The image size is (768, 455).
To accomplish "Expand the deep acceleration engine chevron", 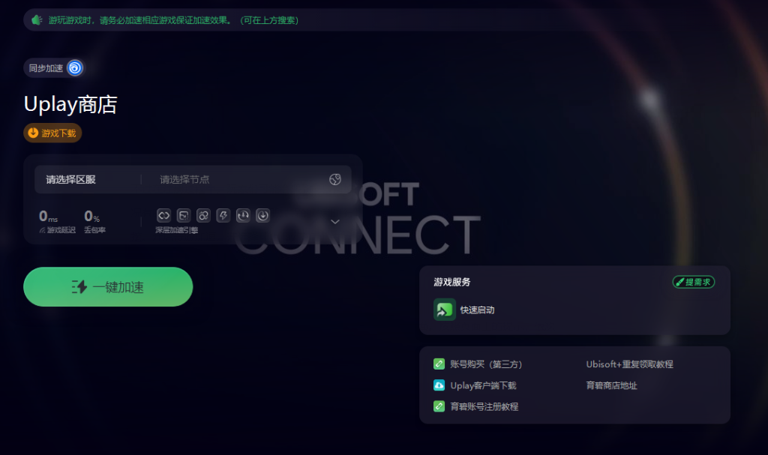I will [x=335, y=222].
